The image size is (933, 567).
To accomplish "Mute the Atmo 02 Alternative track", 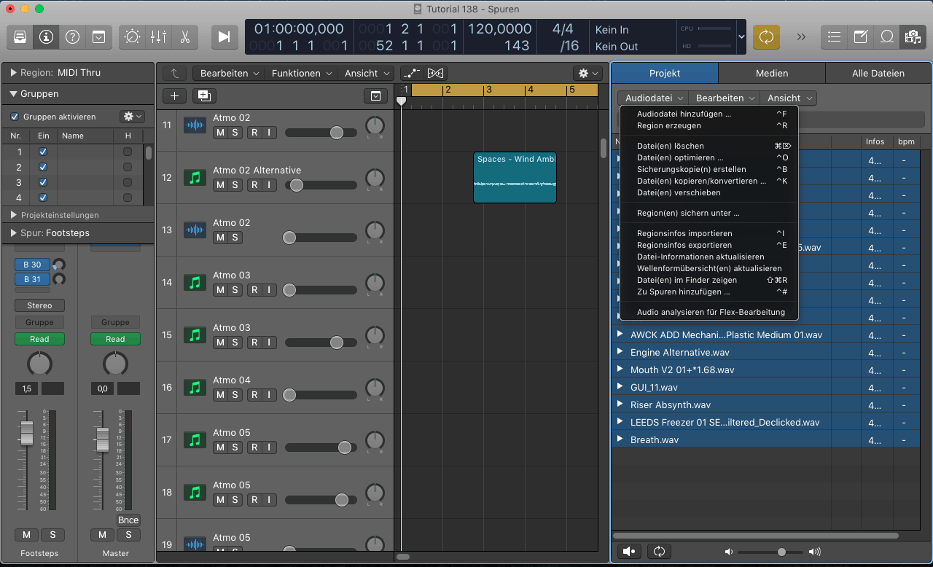I will 220,185.
